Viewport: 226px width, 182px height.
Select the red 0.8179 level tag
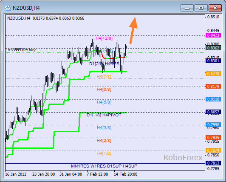pyautogui.click(x=213, y=86)
